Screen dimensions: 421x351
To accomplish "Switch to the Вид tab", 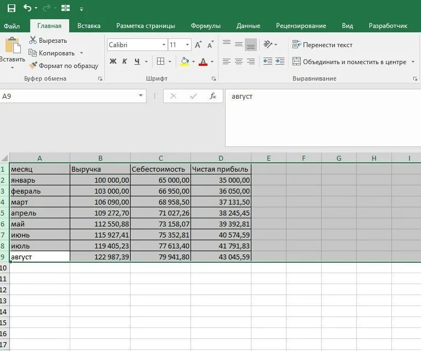I will coord(347,26).
